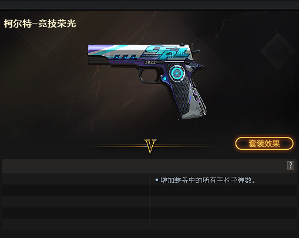Click the small blue bullet square icon
The image size is (299, 238).
click(x=157, y=180)
